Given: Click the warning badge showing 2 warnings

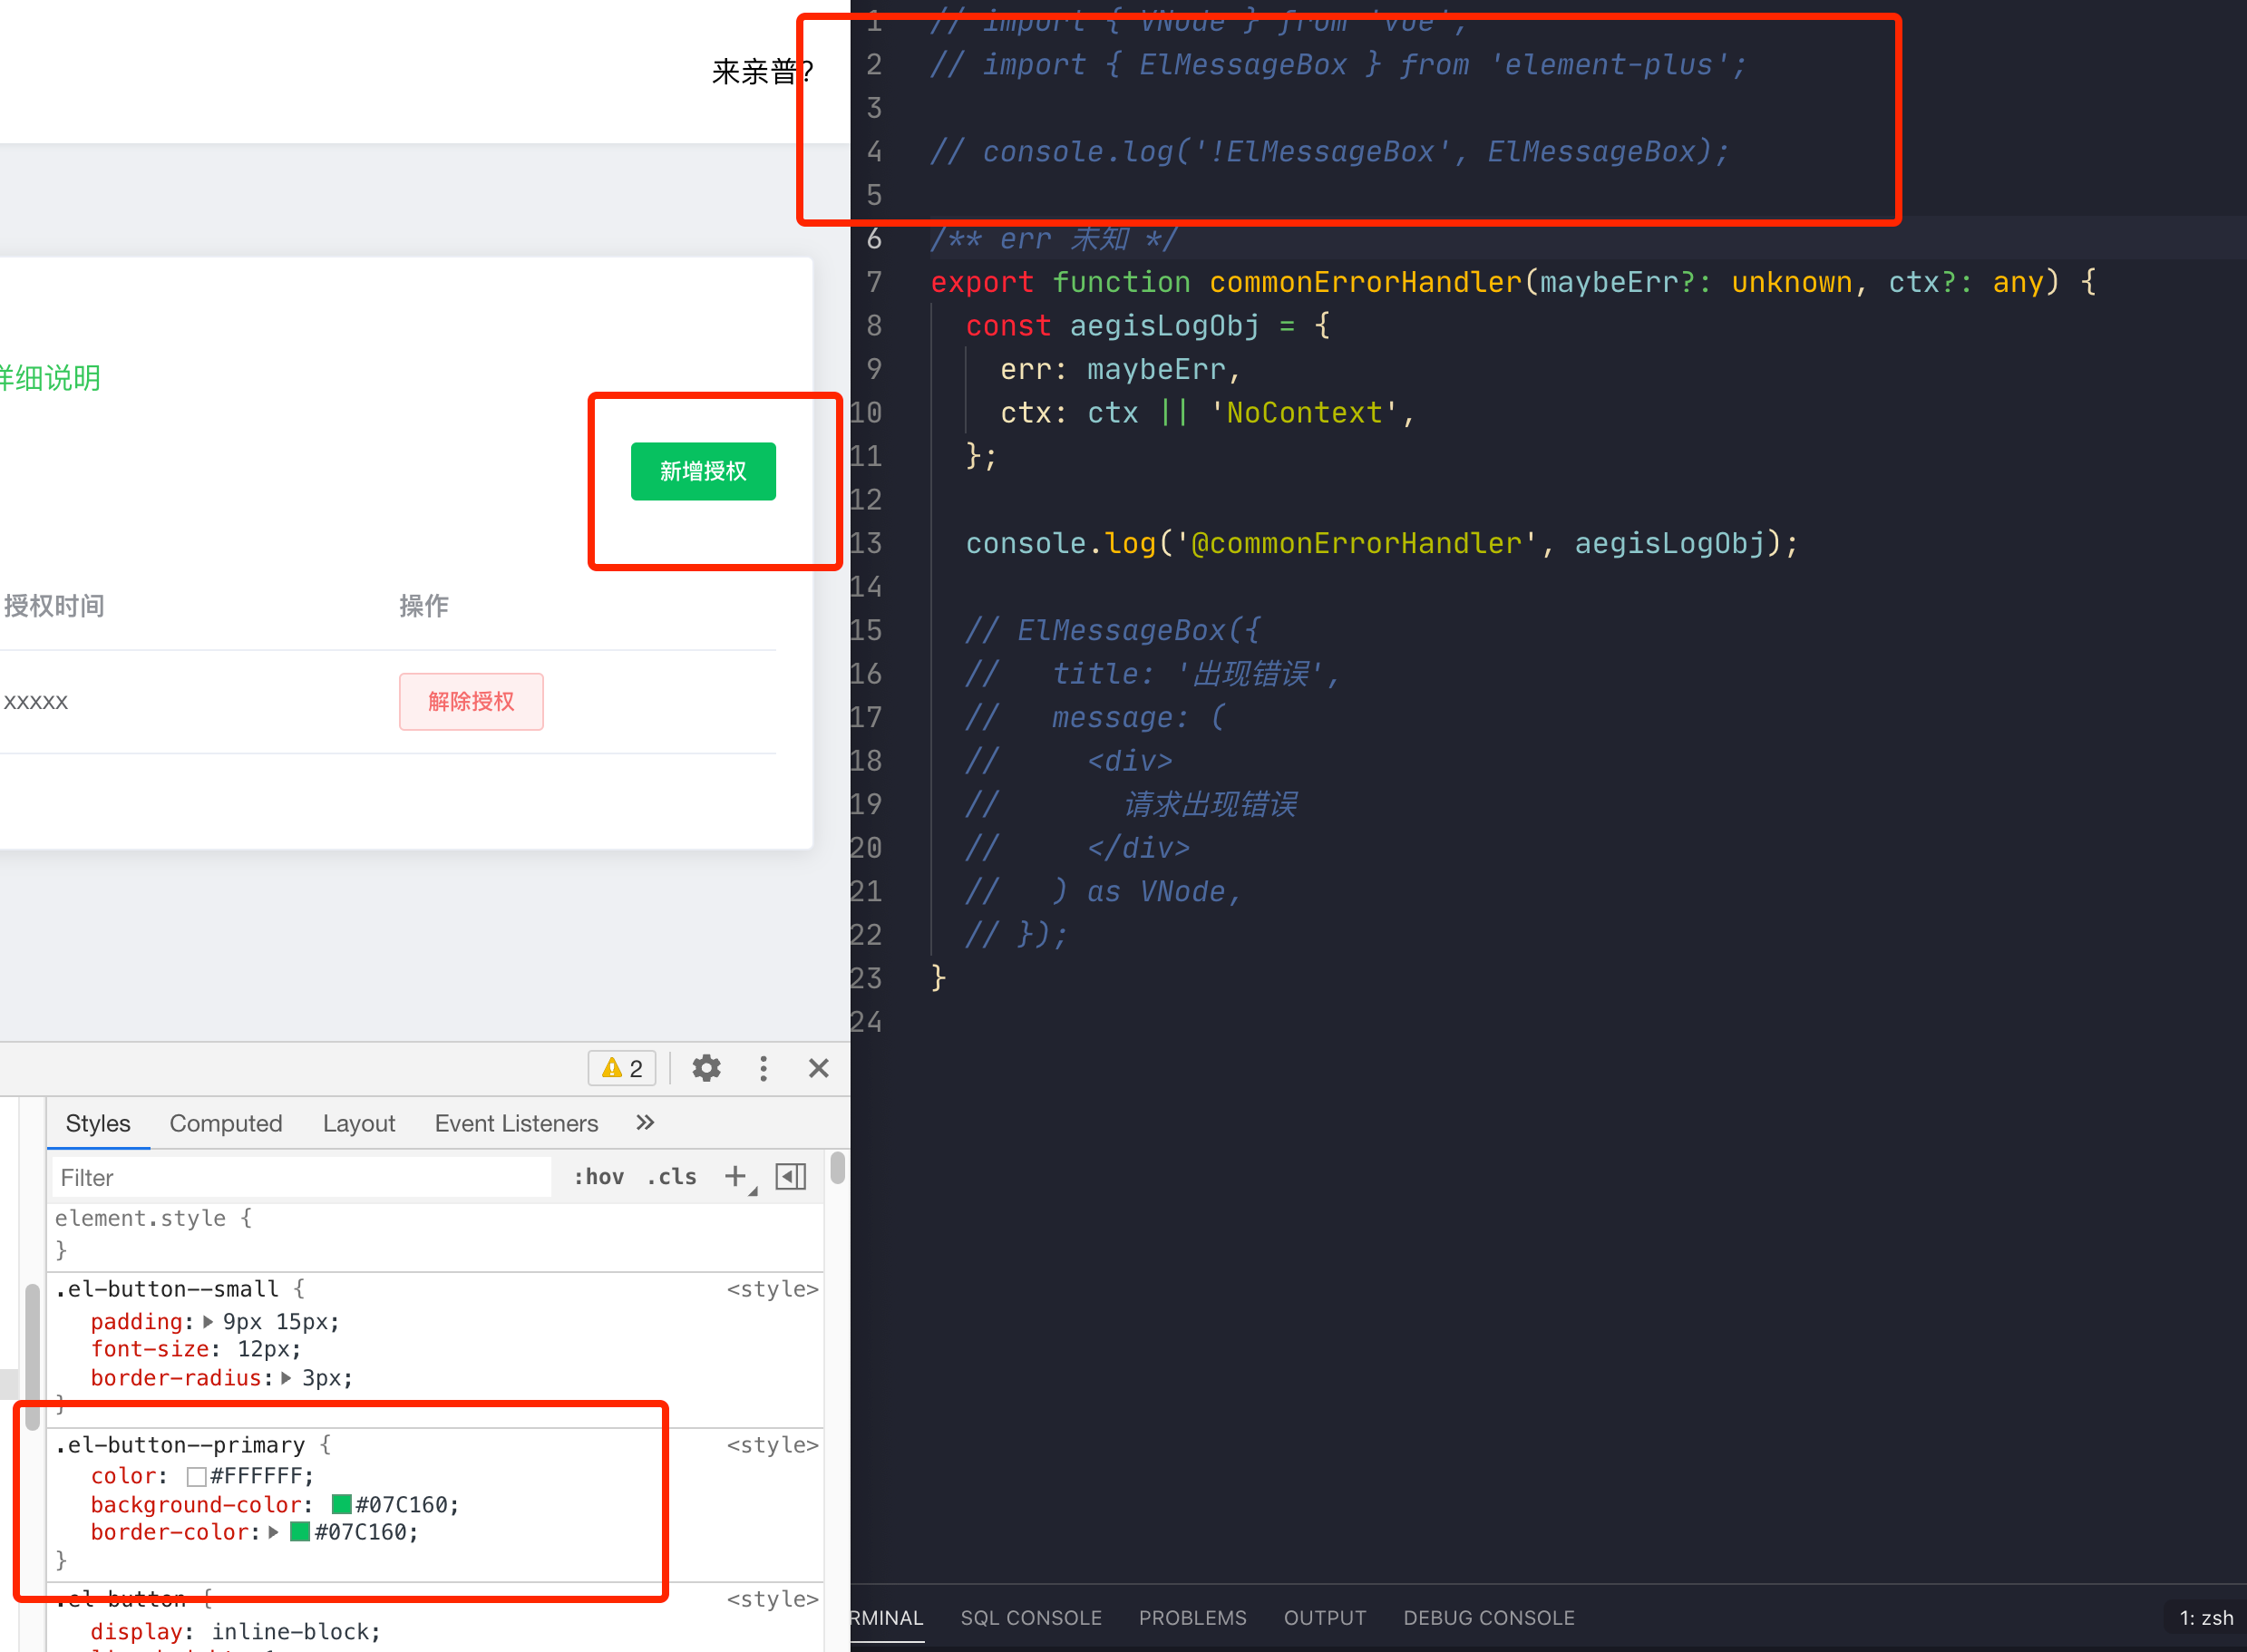Looking at the screenshot, I should (x=621, y=1068).
